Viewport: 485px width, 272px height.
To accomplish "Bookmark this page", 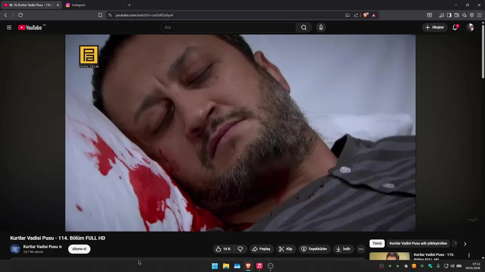I will [x=100, y=15].
